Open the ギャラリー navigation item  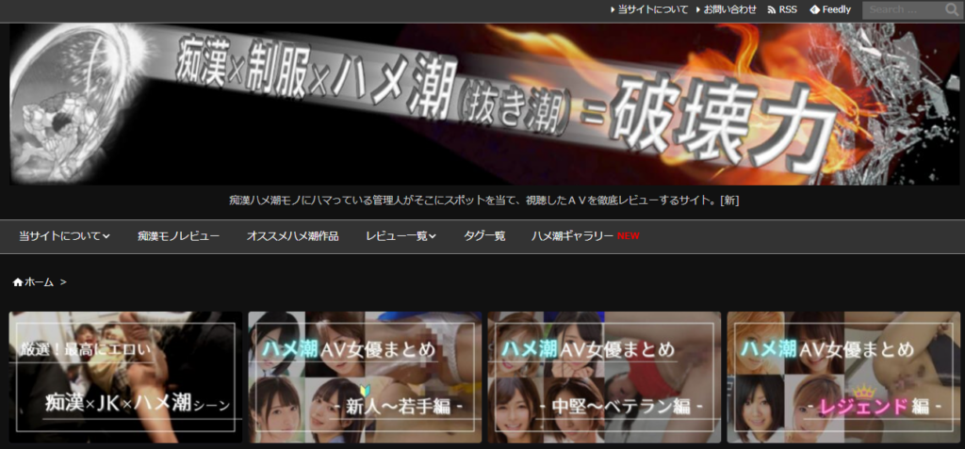tap(572, 236)
